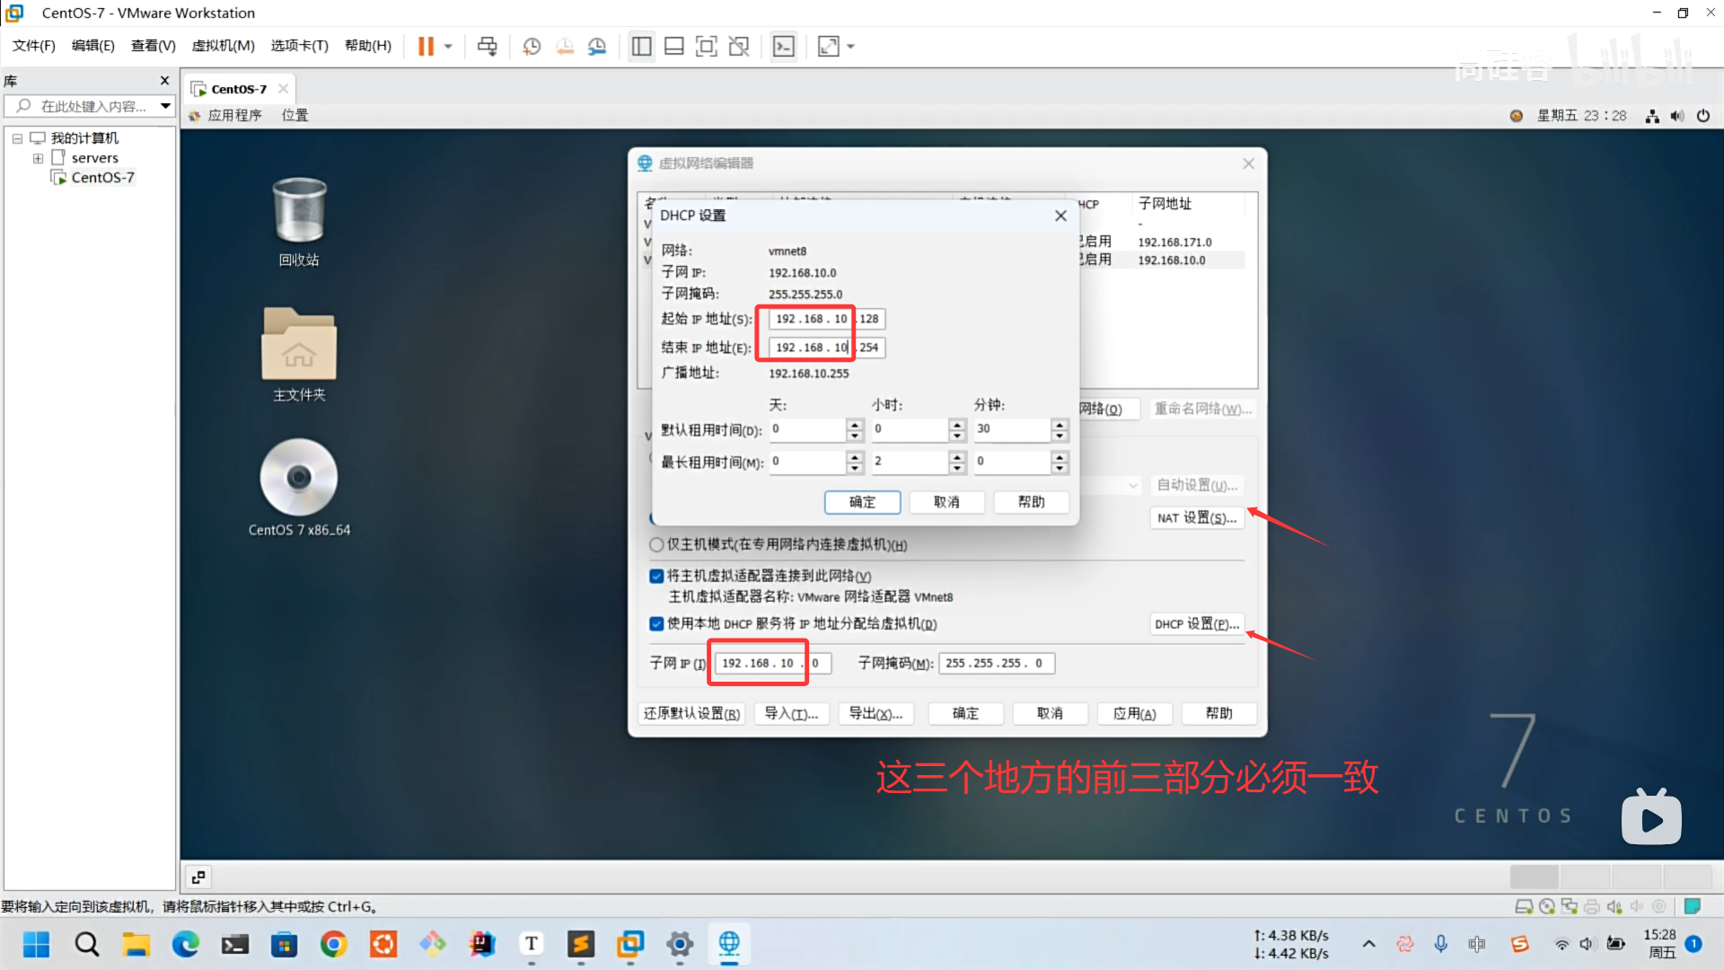Click the Chrome icon in taskbar

333,944
